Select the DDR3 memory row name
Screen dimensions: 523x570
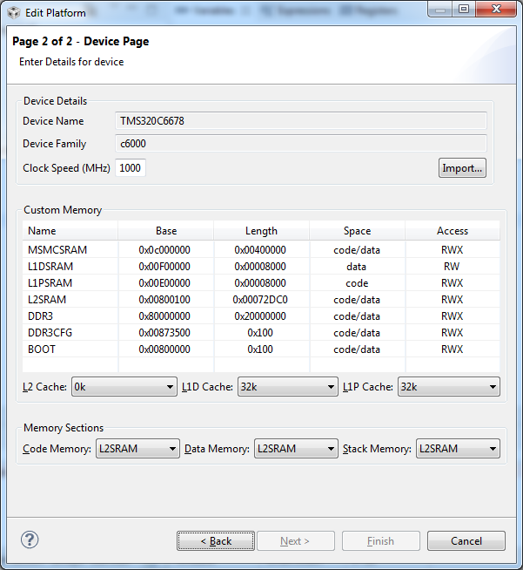[40, 316]
